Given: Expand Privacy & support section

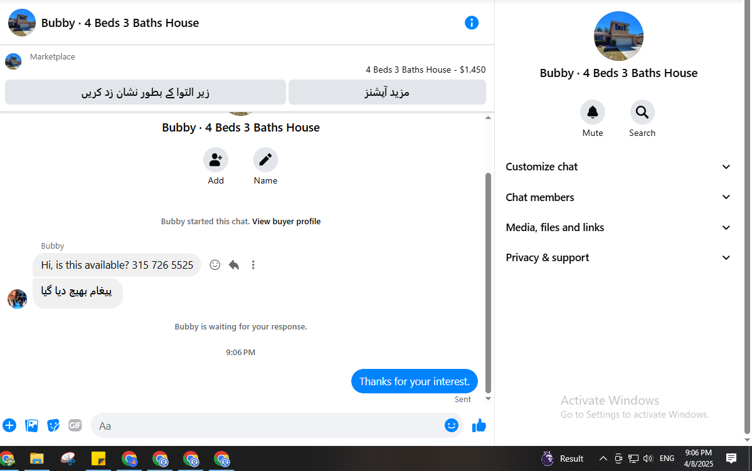Looking at the screenshot, I should click(x=618, y=258).
